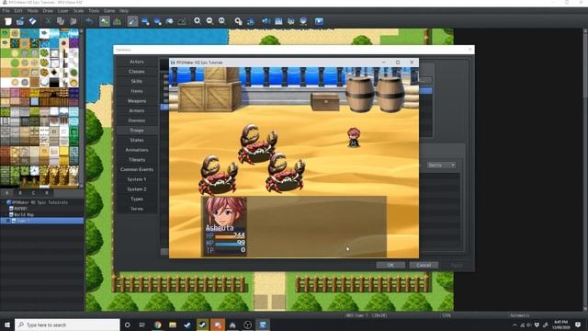This screenshot has width=588, height=331.
Task: Open the Scale menu
Action: click(x=78, y=11)
